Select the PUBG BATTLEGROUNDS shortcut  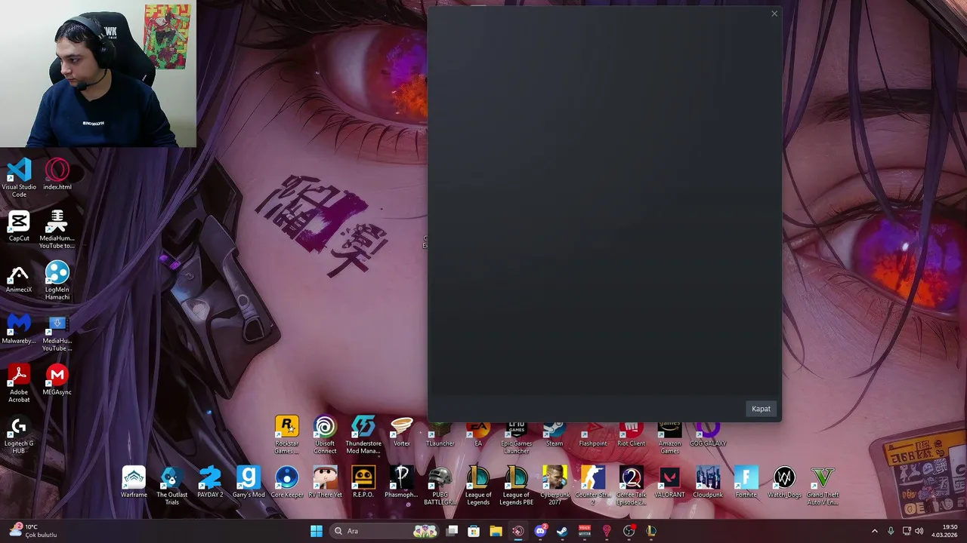pos(440,486)
